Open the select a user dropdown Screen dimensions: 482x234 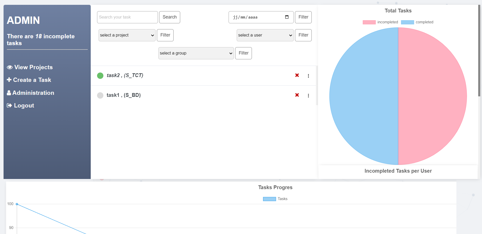[x=265, y=35]
